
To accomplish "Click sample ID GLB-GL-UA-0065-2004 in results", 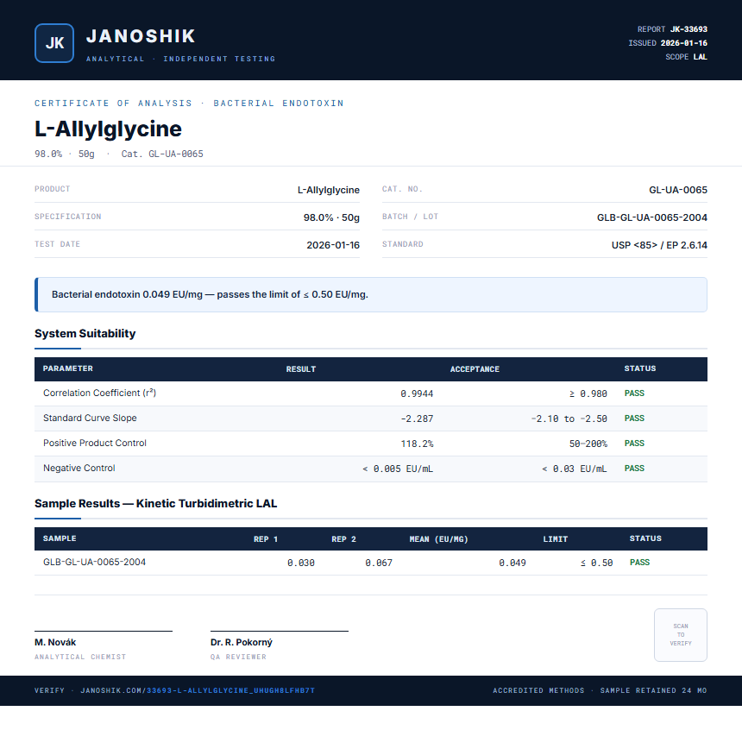I will [x=95, y=562].
